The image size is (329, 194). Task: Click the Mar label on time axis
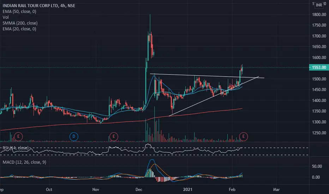(x=276, y=189)
